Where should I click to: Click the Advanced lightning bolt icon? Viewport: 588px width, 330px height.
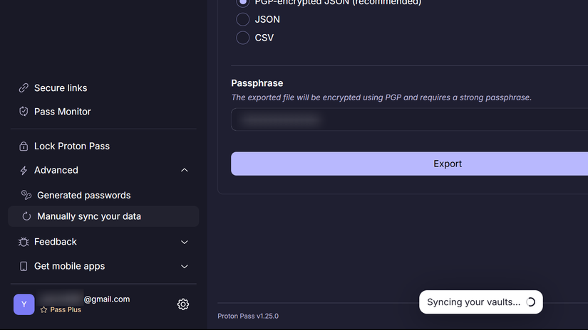click(24, 171)
